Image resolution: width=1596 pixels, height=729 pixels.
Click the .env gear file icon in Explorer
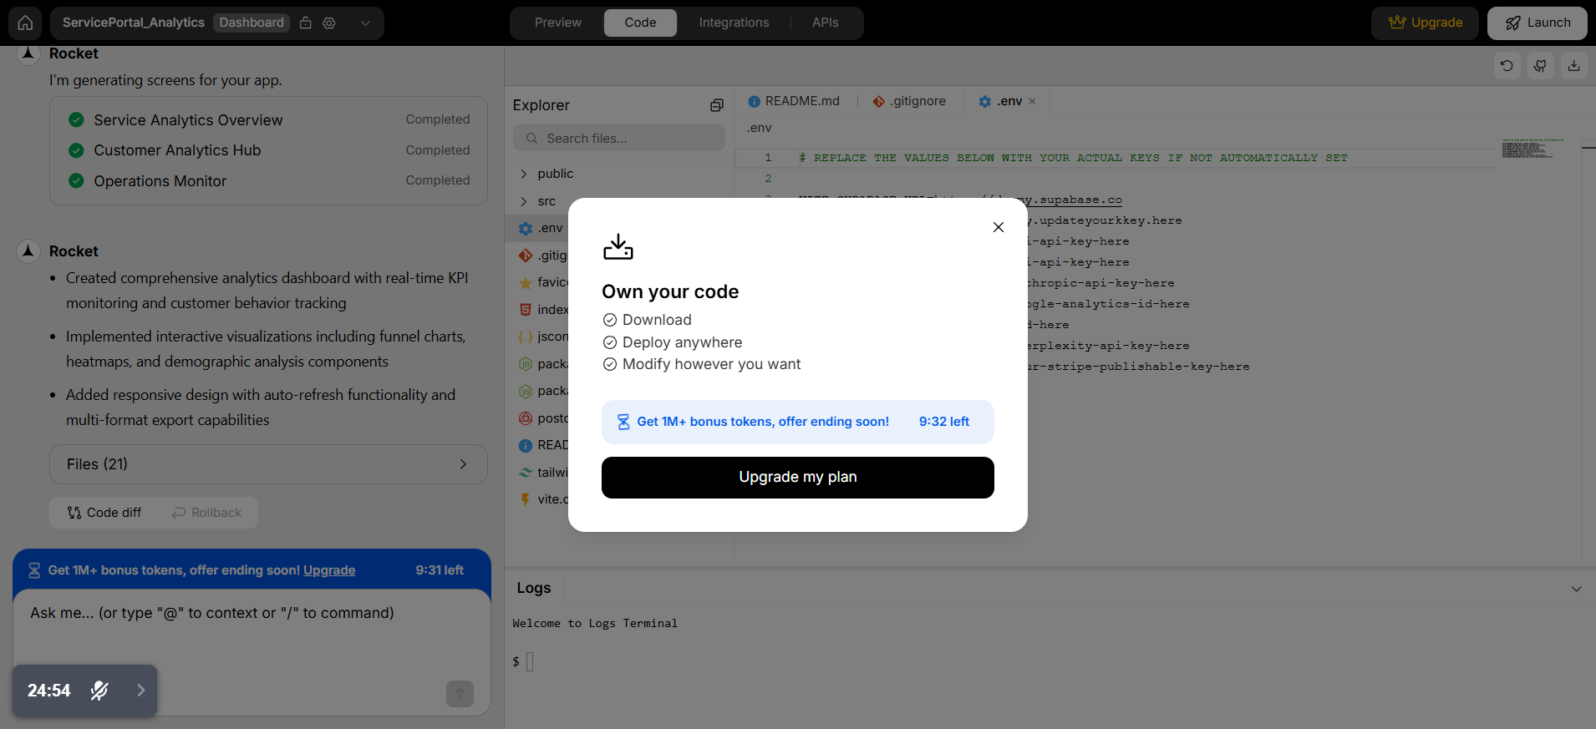coord(526,228)
